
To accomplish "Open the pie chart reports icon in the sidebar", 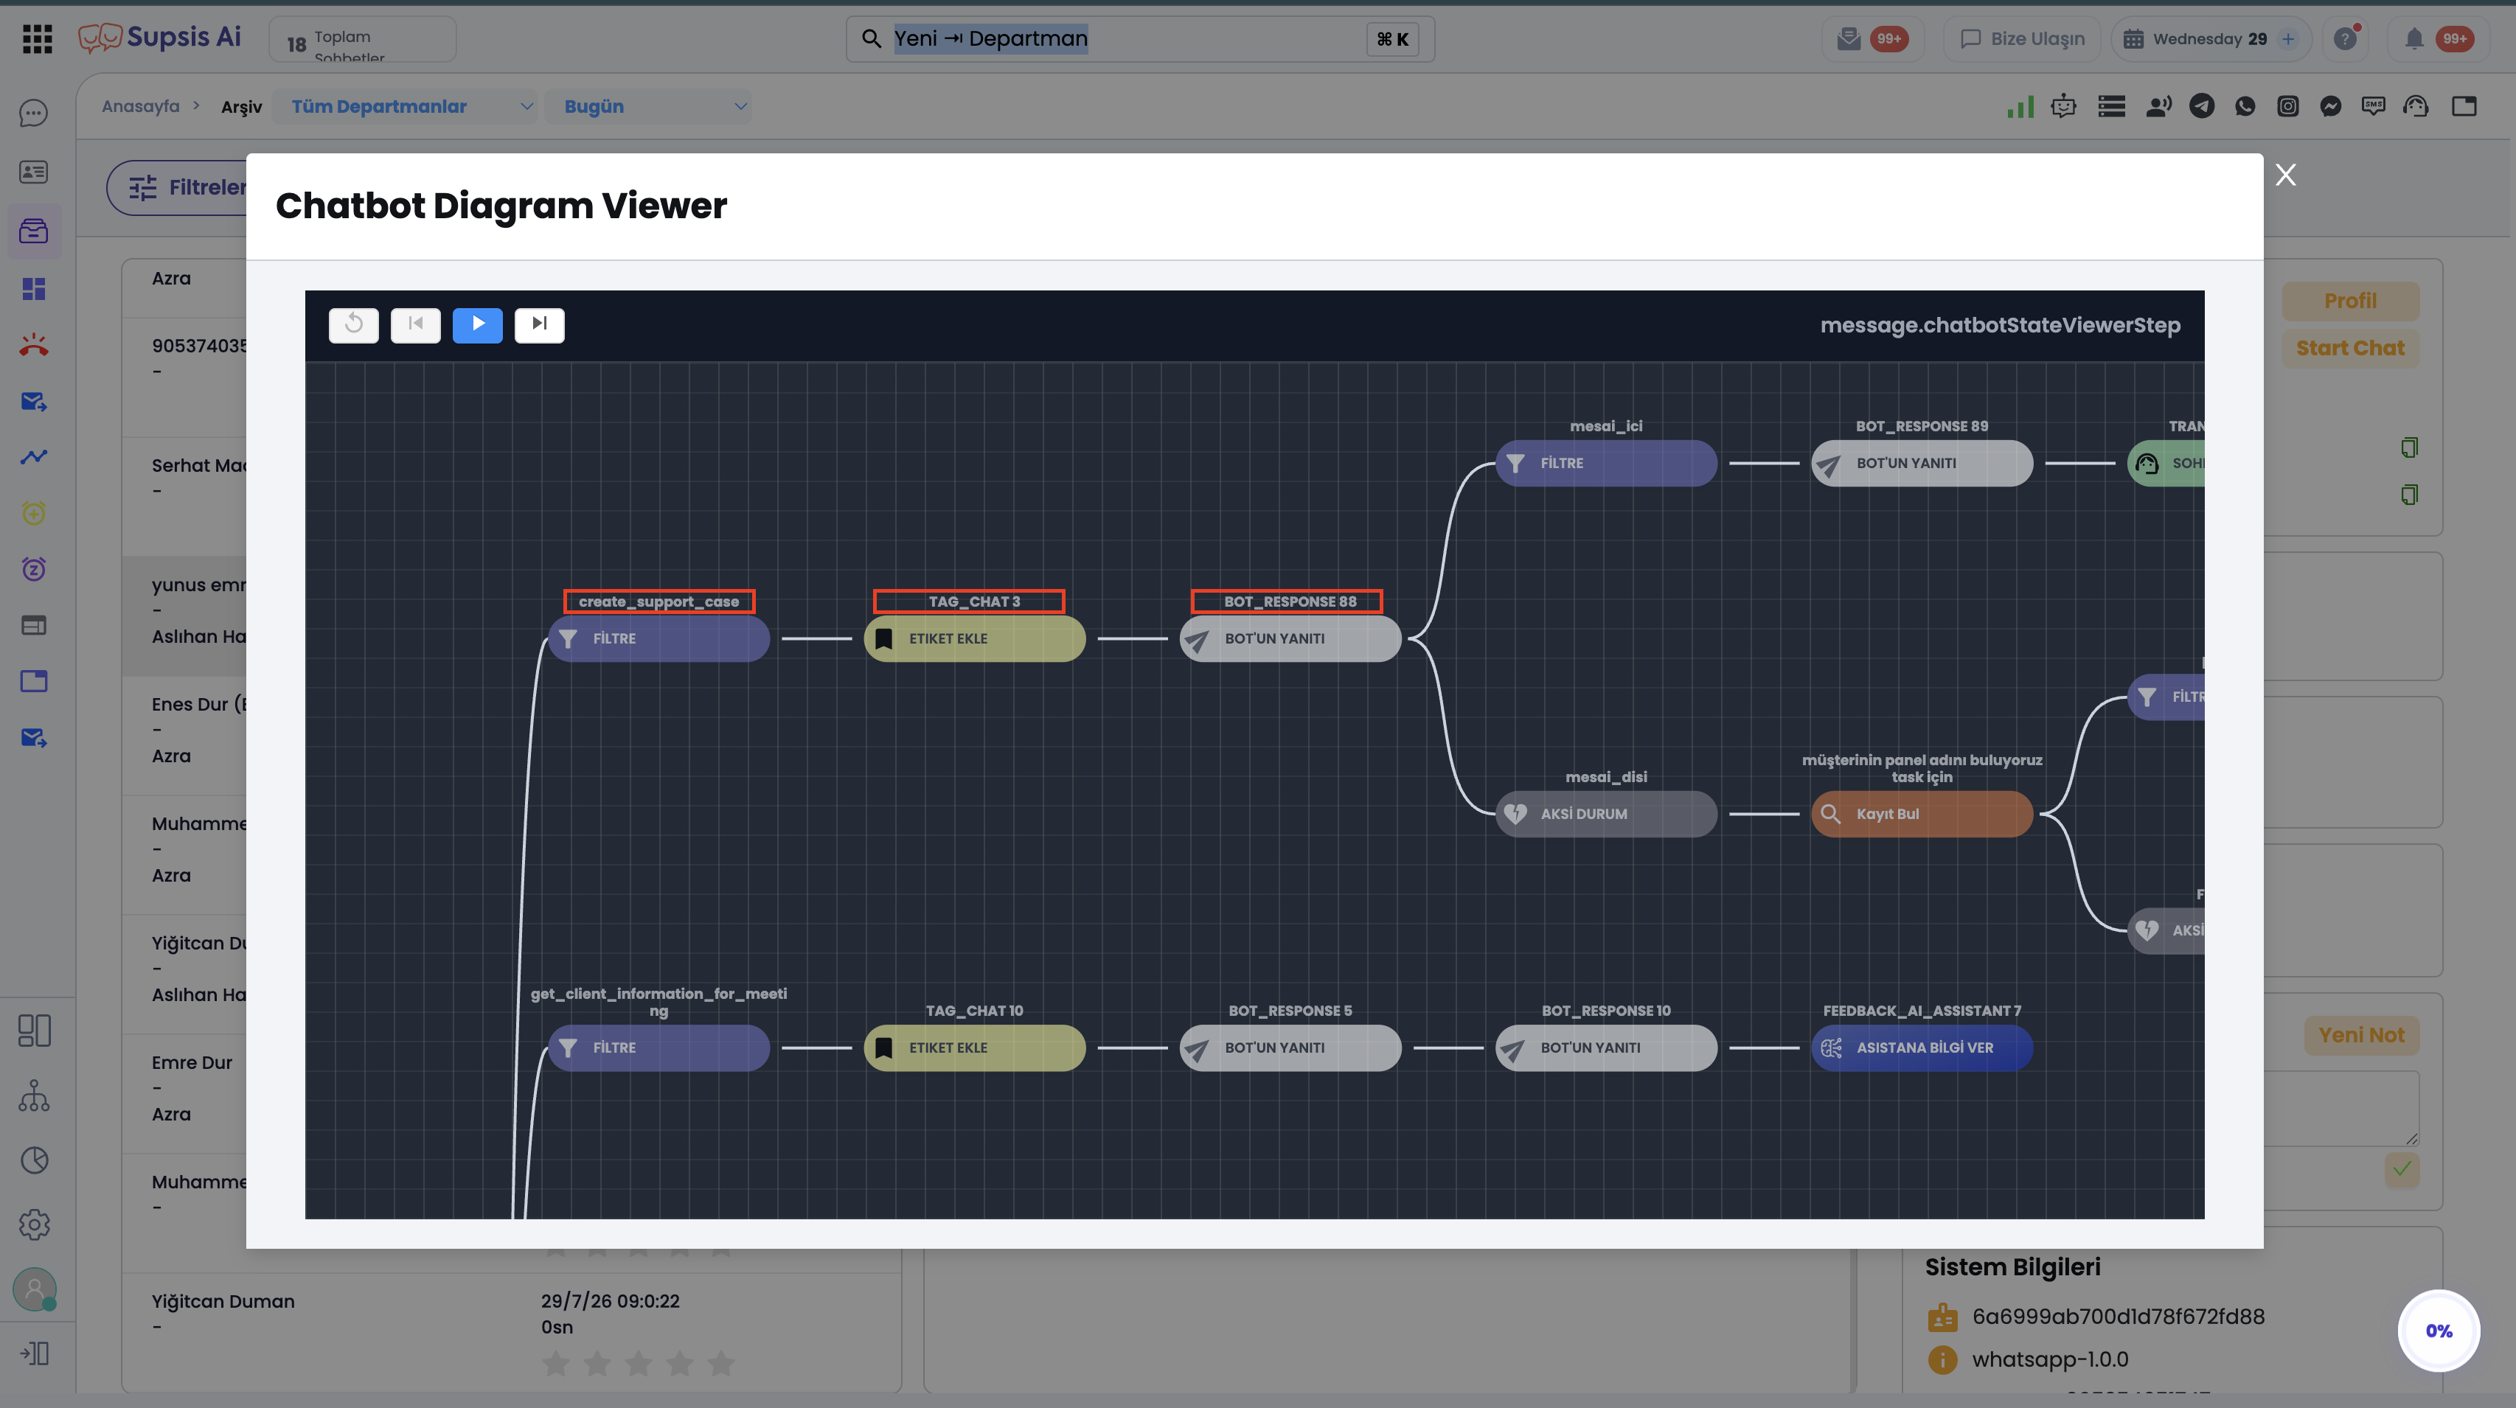I will [34, 1160].
